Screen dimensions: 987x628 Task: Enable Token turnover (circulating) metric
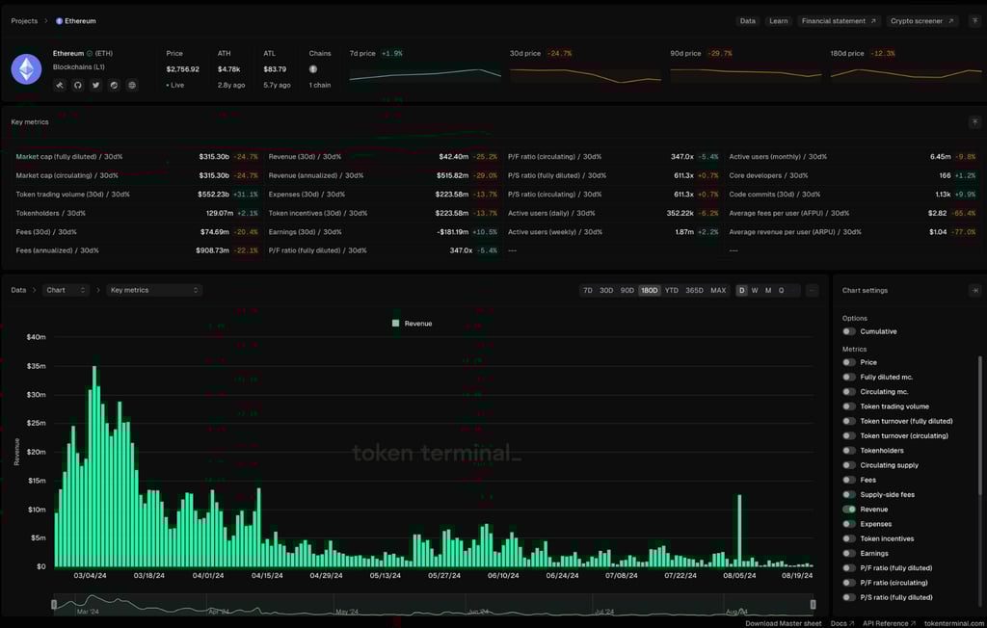[849, 435]
